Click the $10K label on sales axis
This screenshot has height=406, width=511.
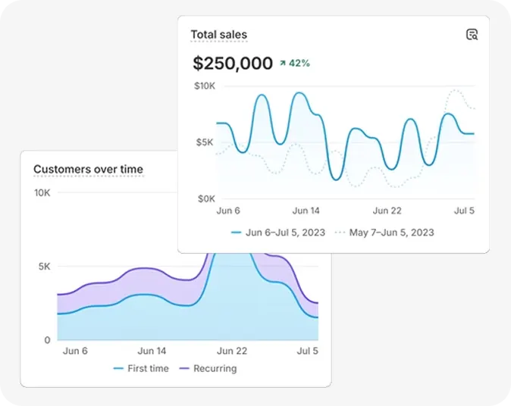(205, 86)
